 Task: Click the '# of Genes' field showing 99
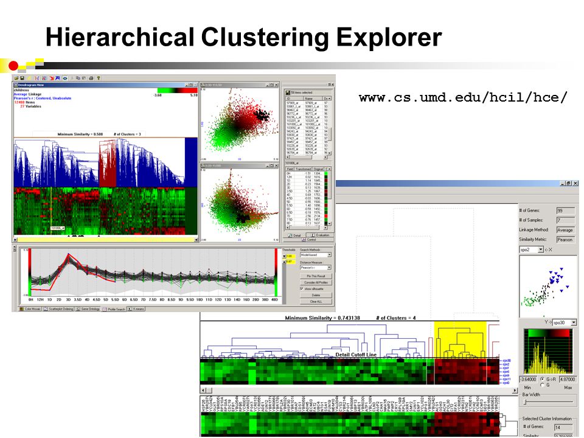coord(566,210)
